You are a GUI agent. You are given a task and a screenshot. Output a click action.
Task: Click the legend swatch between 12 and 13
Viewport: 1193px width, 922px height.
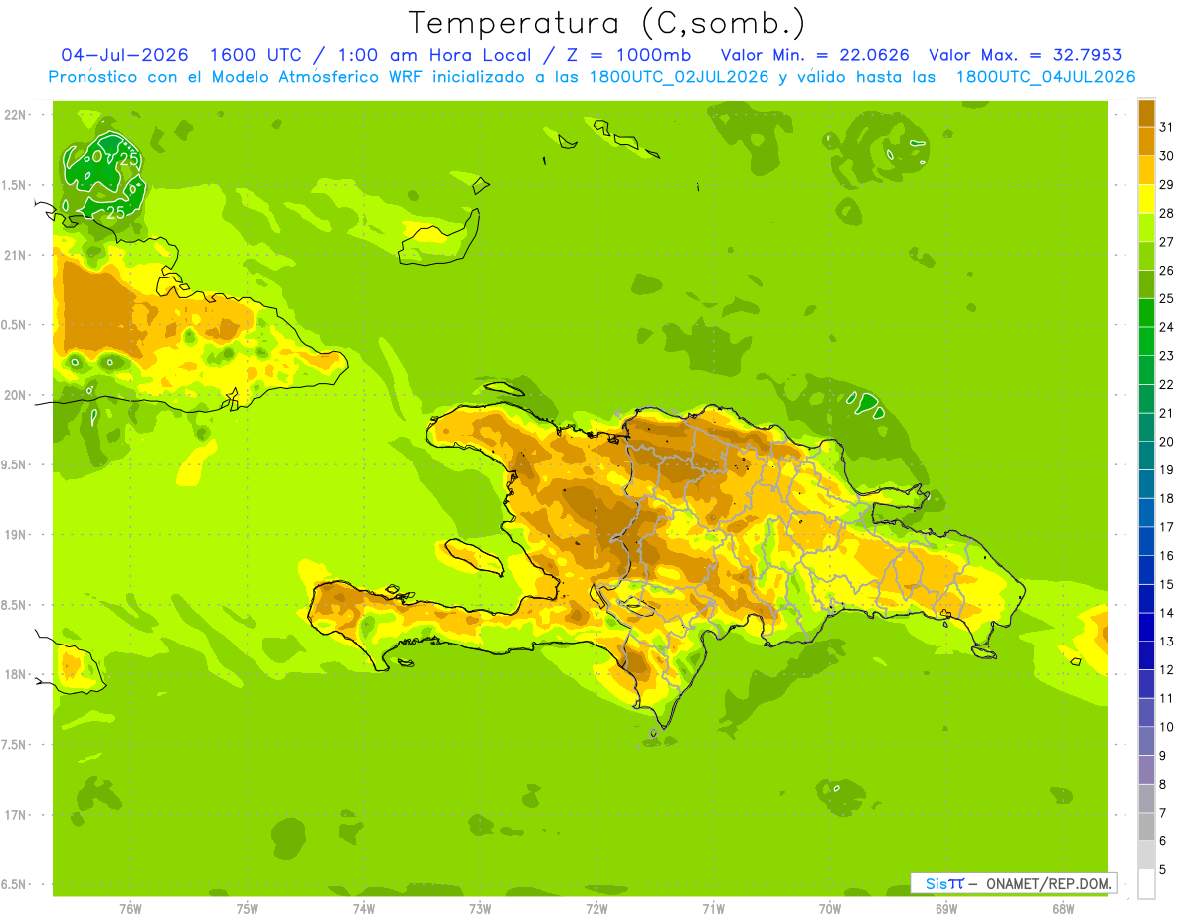click(1146, 655)
